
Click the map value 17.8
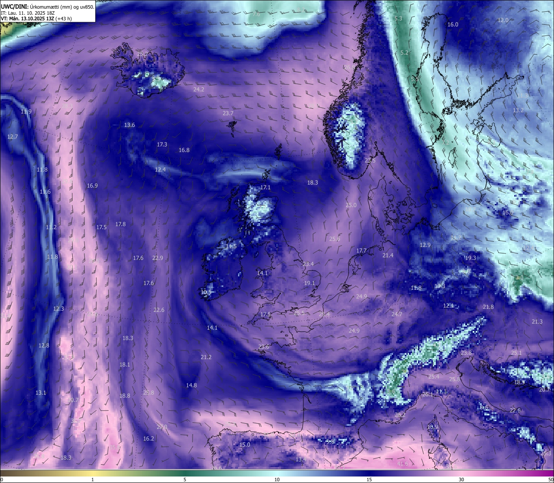120,224
